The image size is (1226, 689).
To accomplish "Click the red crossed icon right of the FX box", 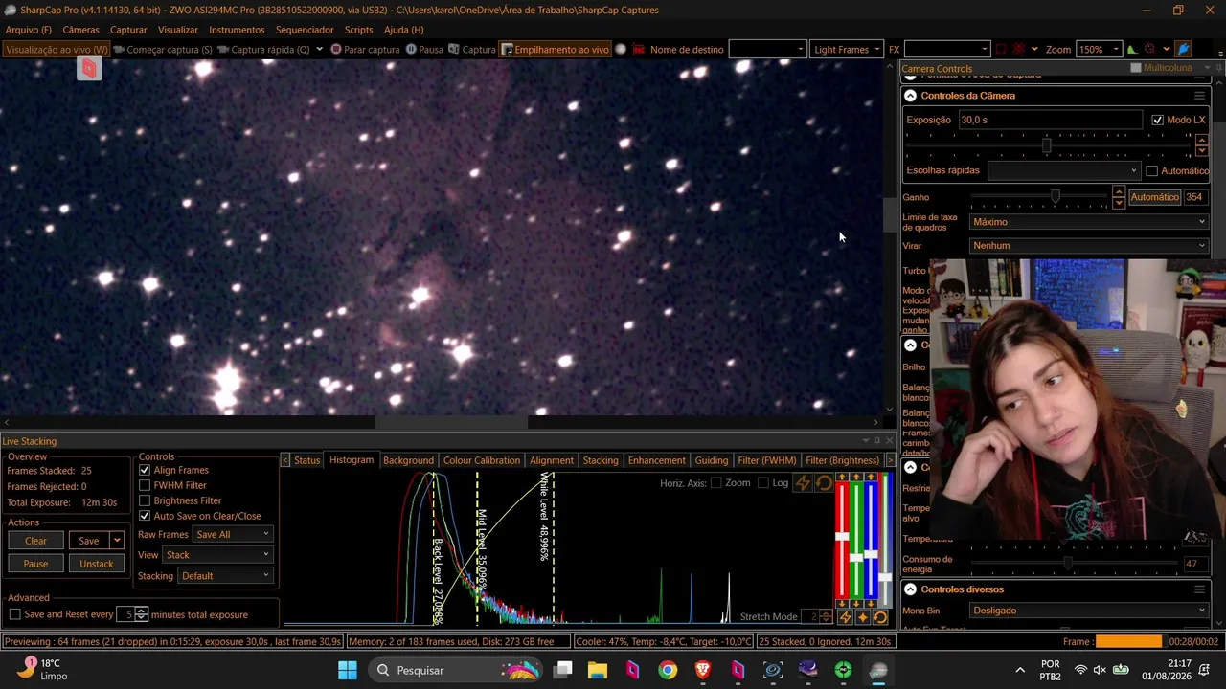I will tap(1019, 49).
